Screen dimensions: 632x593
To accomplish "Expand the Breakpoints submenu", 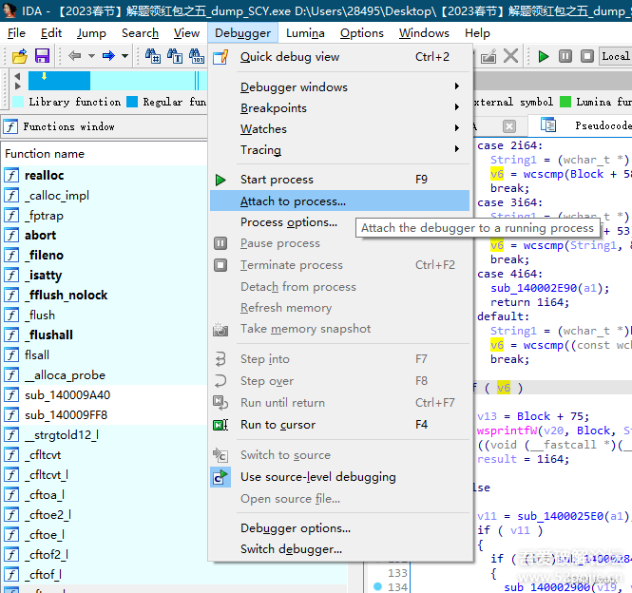I will click(340, 108).
